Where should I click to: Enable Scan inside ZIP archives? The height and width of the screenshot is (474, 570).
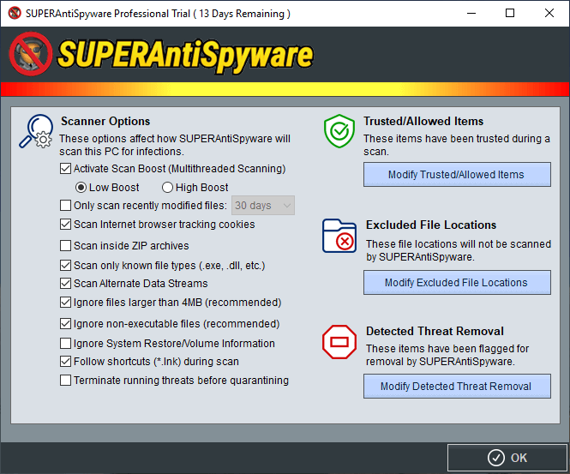(65, 246)
